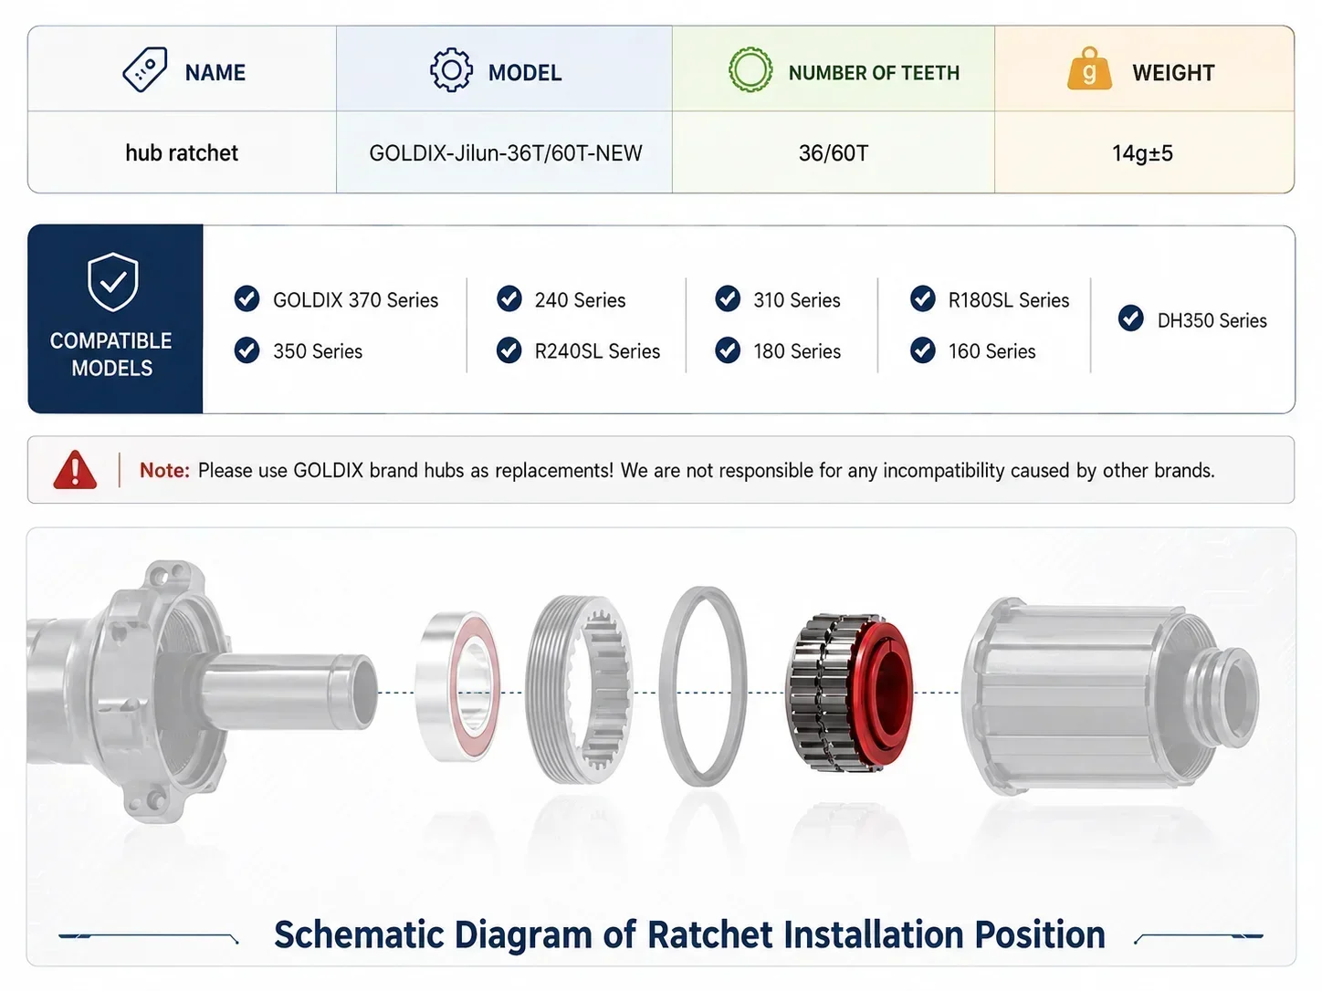Click the checkmark beside R180SL Series
Viewport: 1322px width, 991px height.
tap(923, 298)
